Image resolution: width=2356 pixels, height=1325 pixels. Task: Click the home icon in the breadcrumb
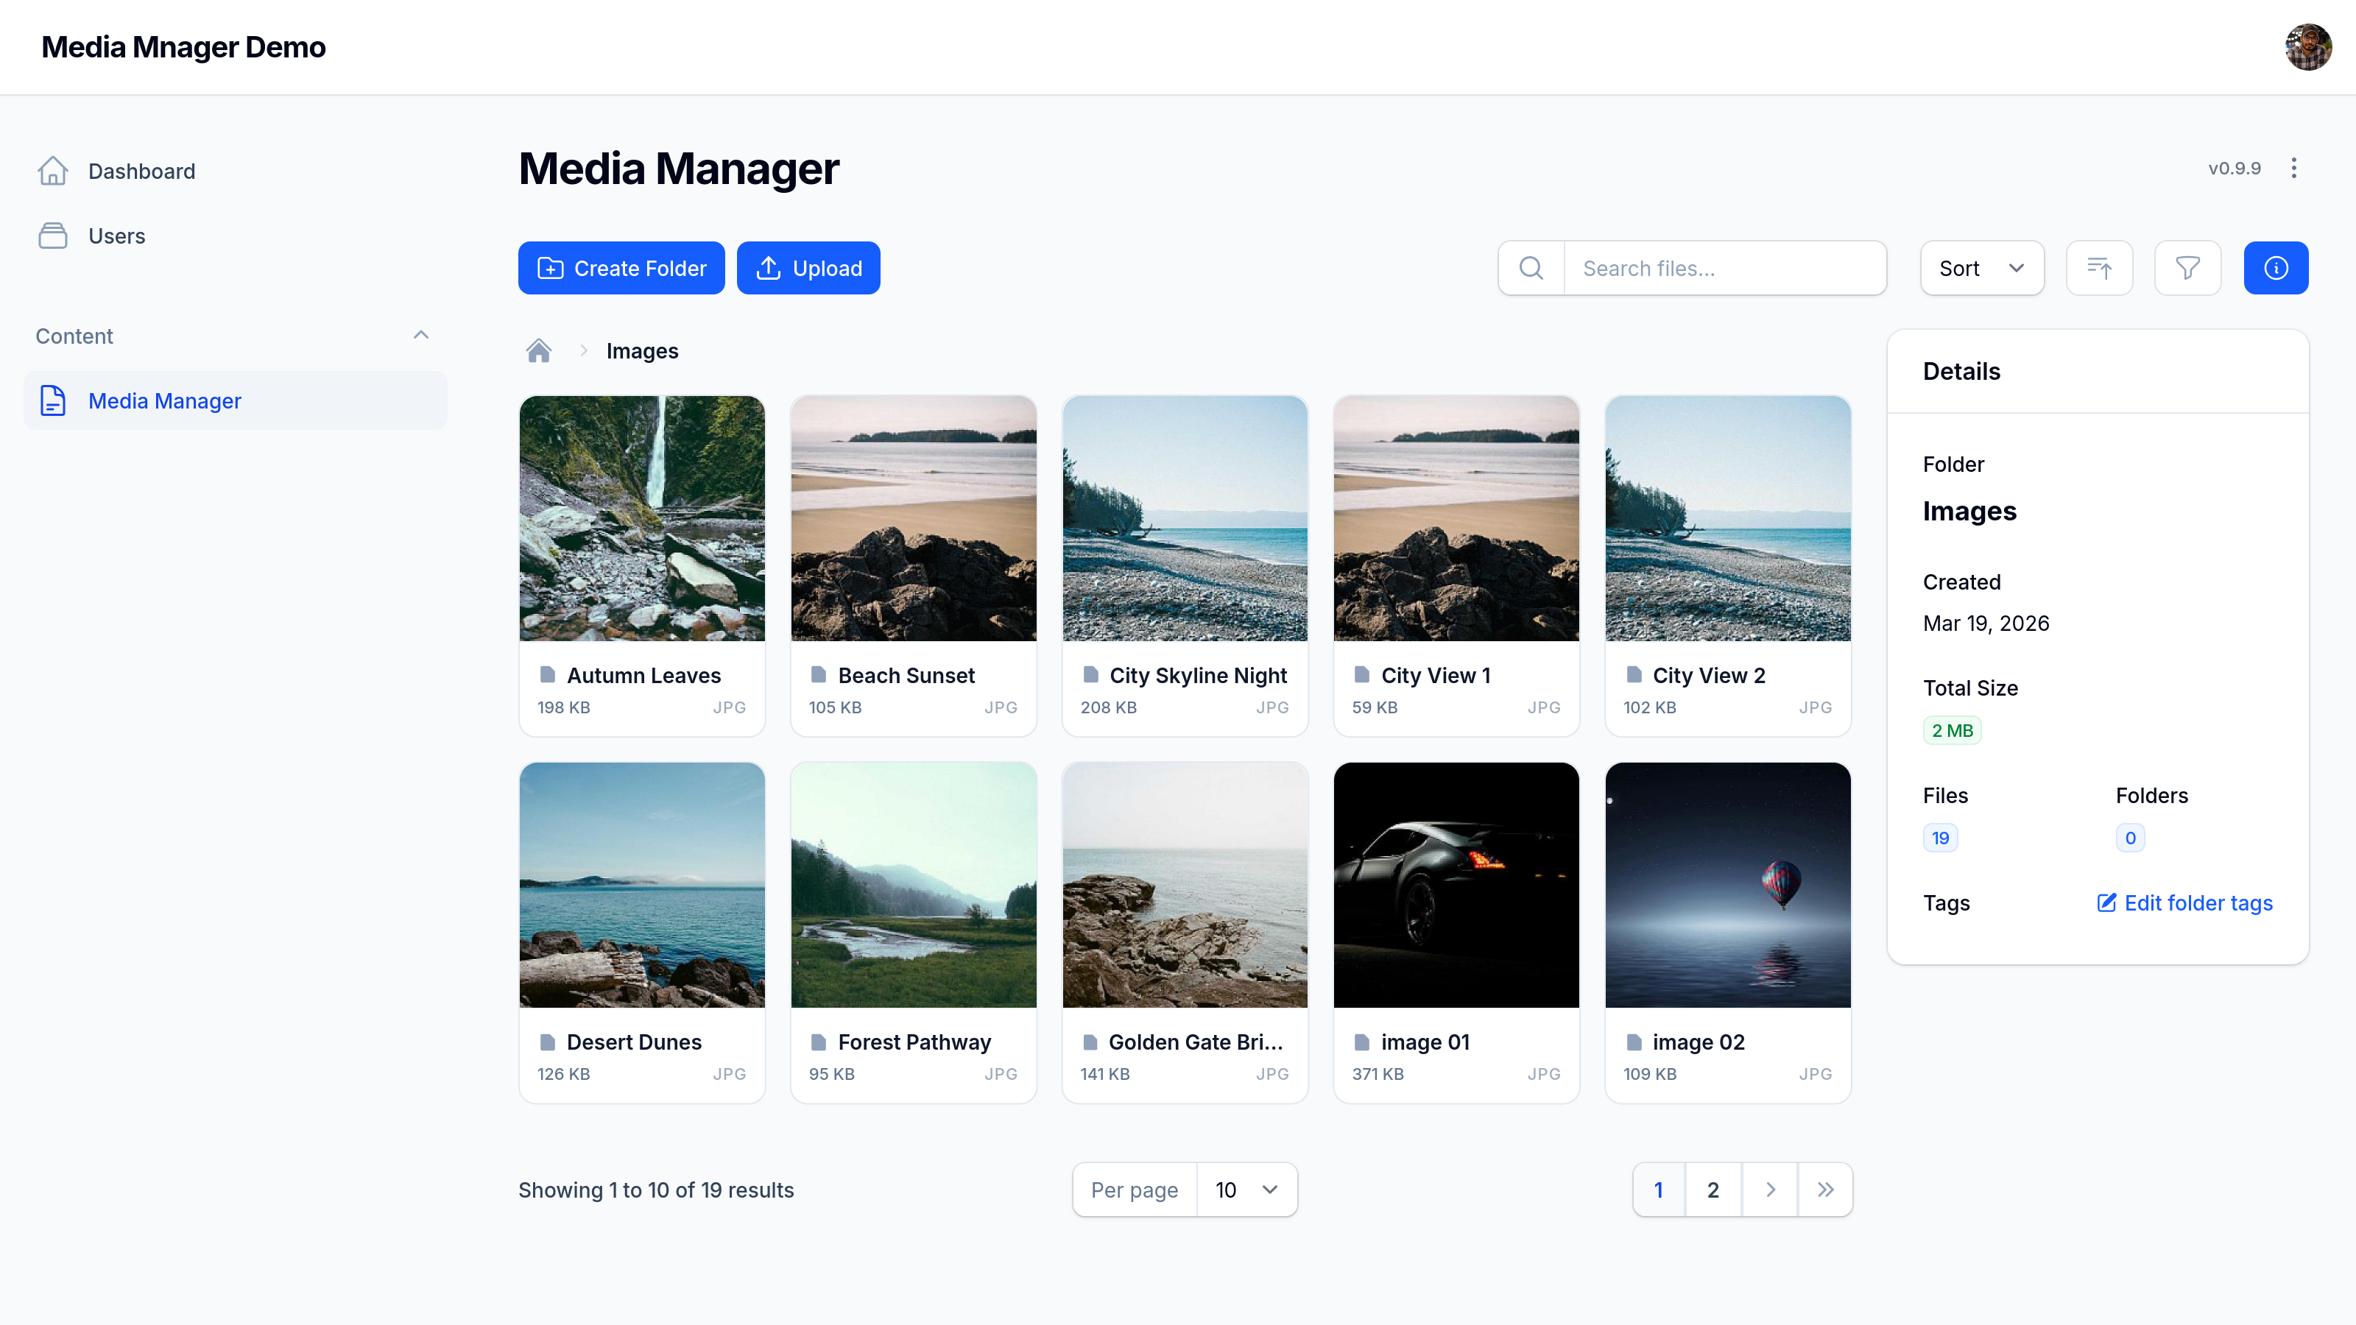tap(539, 350)
